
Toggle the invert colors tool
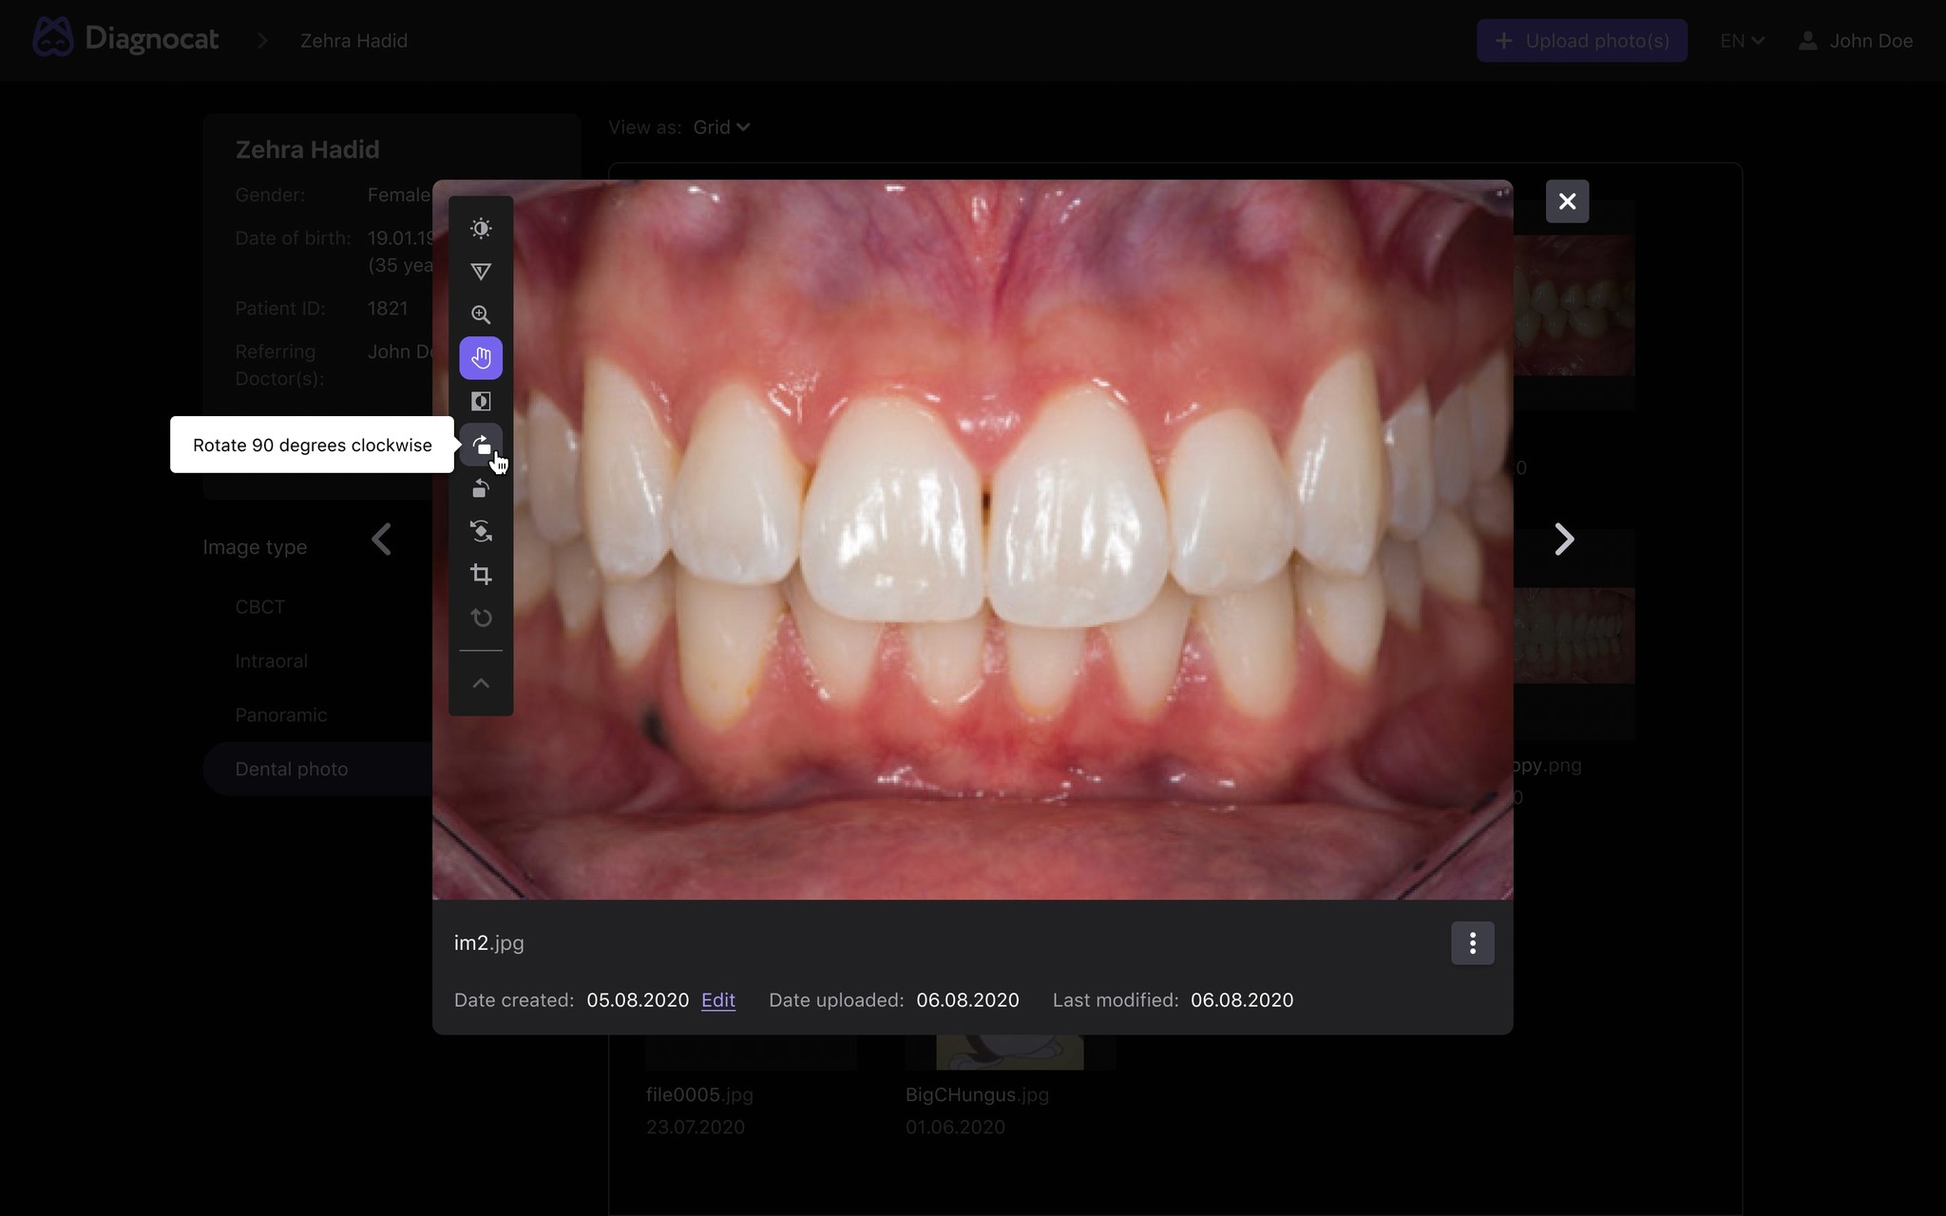click(481, 401)
